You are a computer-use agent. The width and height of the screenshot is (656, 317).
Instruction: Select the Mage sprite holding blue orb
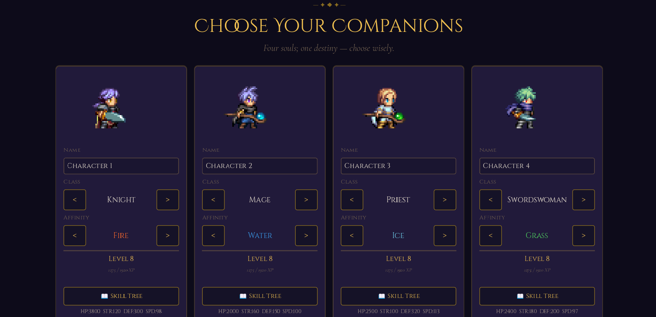click(246, 107)
